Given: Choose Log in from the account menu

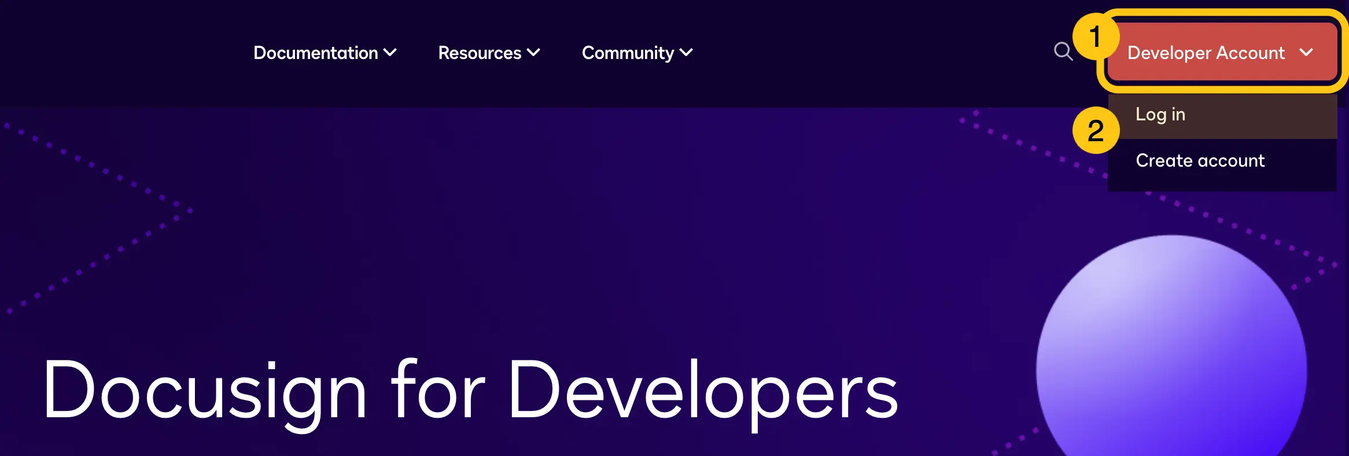Looking at the screenshot, I should tap(1222, 115).
